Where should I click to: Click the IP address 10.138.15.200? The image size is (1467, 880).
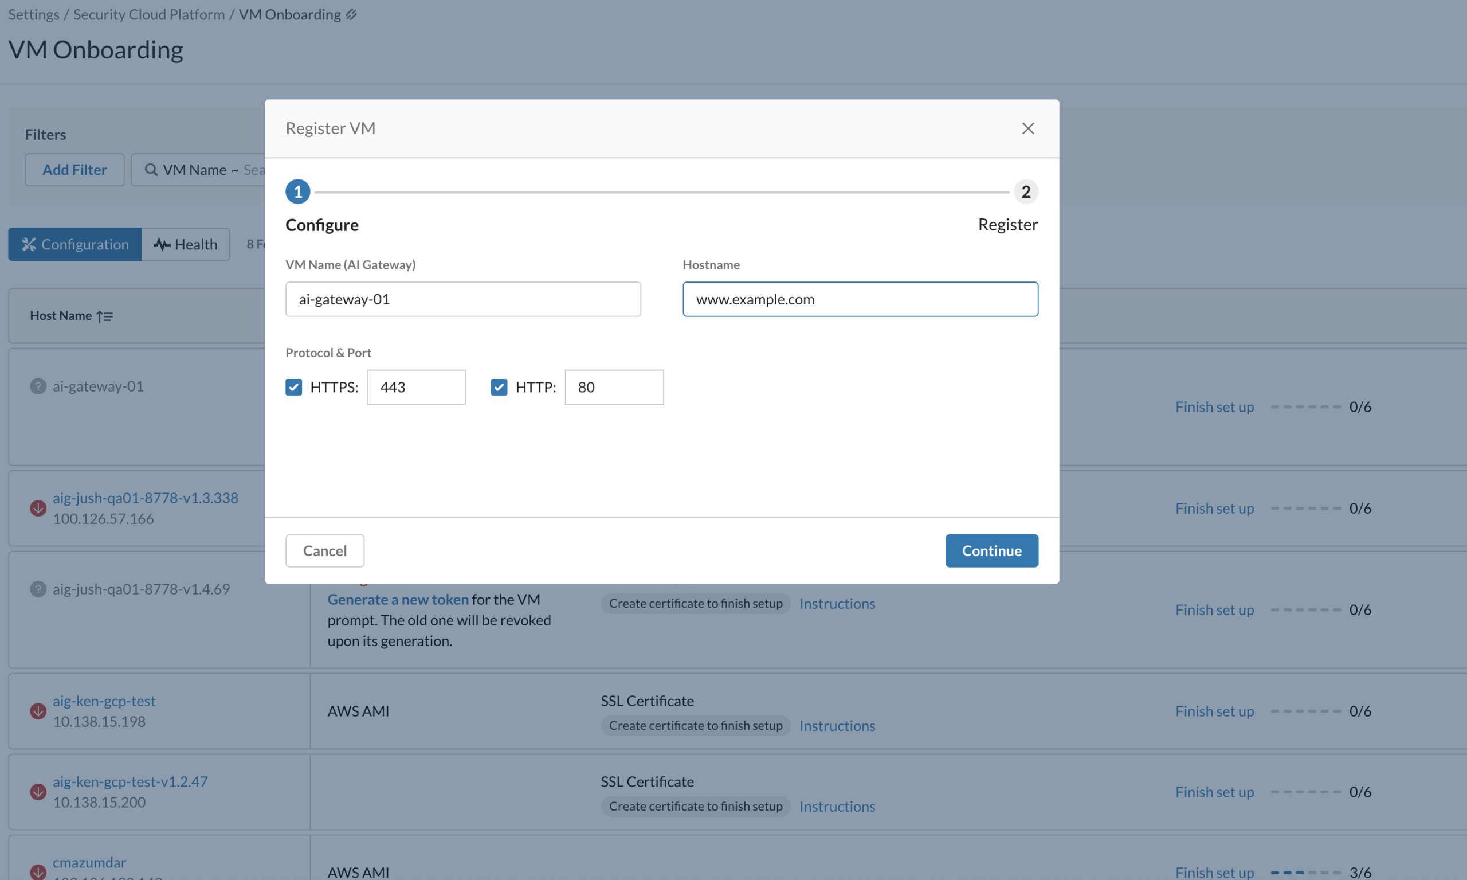[x=99, y=802]
